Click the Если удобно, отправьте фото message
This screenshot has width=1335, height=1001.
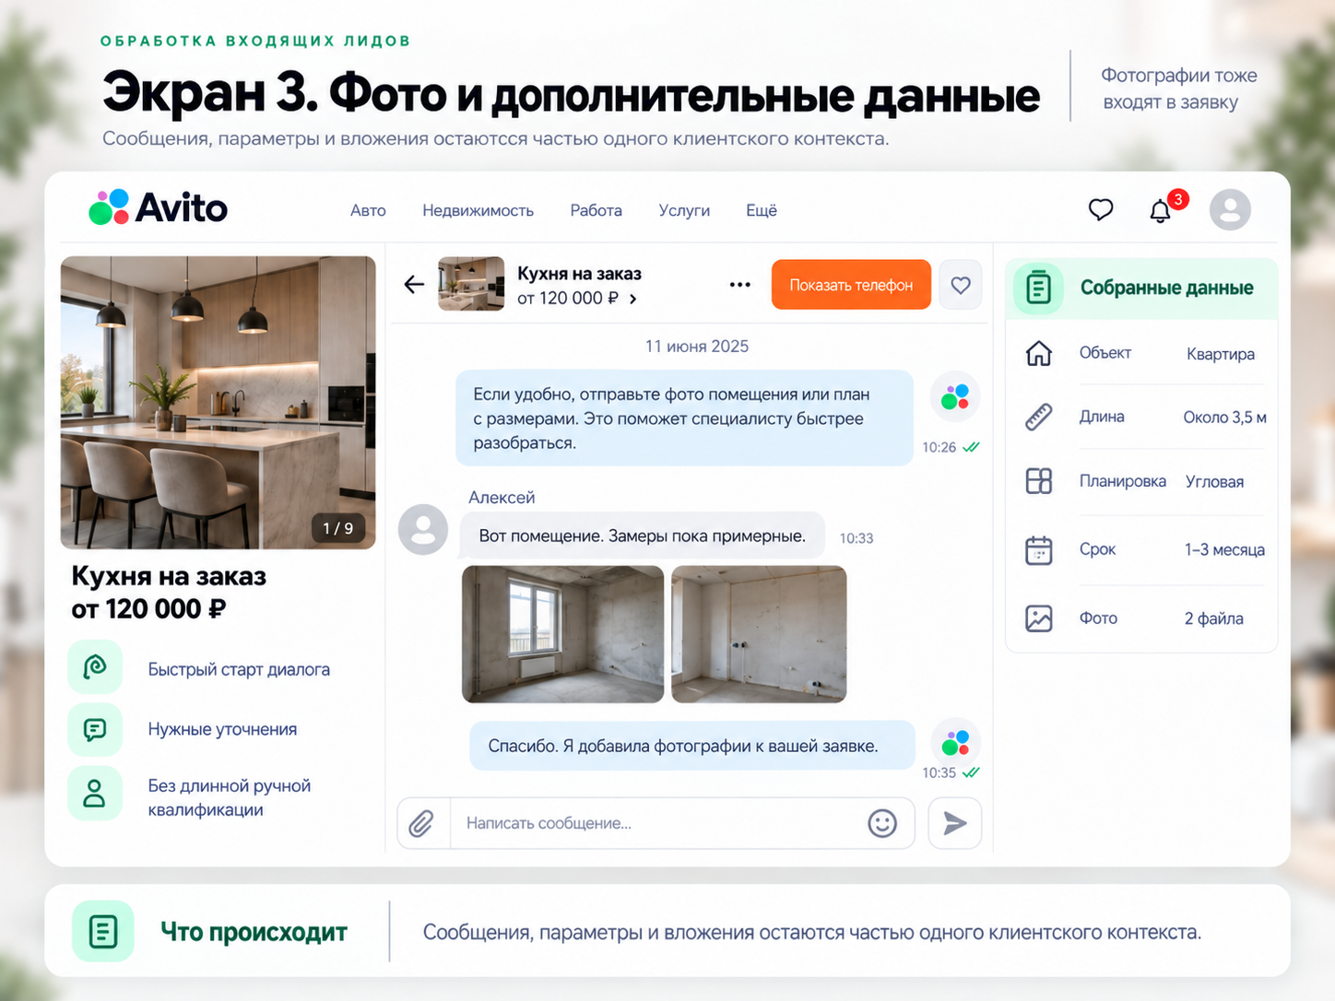[x=684, y=418]
